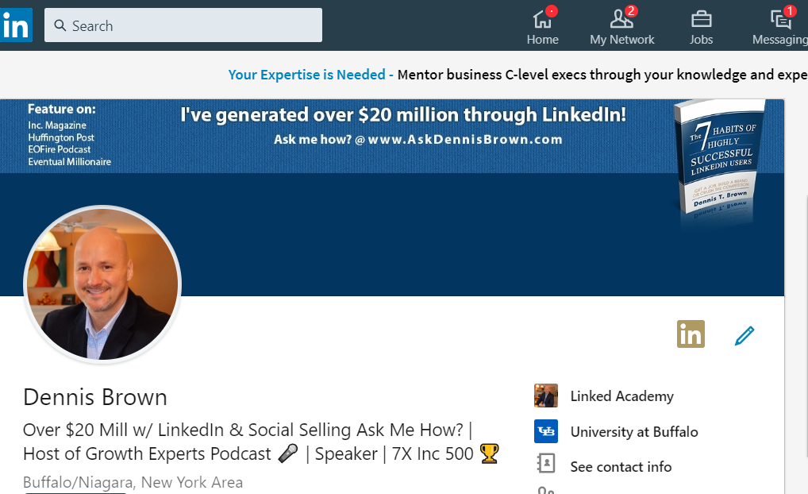Click the Home house icon
This screenshot has height=494, width=808.
[x=542, y=20]
